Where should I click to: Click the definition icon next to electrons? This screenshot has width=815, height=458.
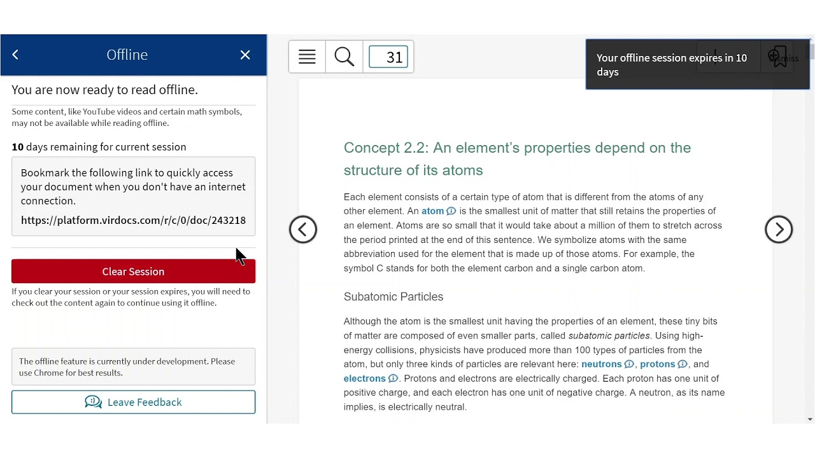point(393,378)
